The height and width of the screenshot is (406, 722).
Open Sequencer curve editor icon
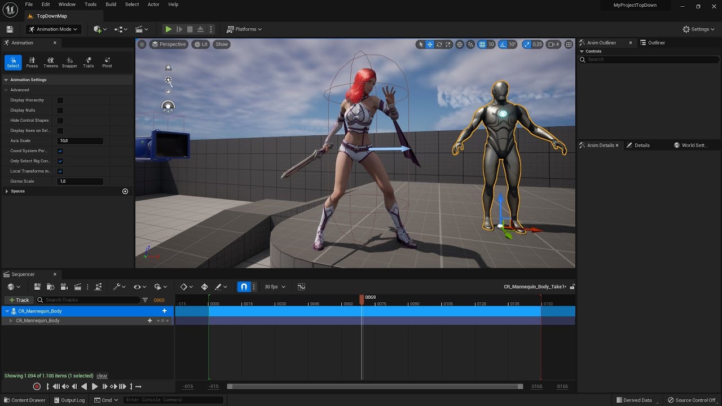click(x=301, y=286)
